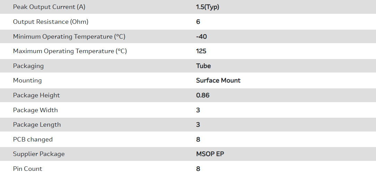Click the Mounting row label
Screen dimensions: 376x175
(27, 80)
